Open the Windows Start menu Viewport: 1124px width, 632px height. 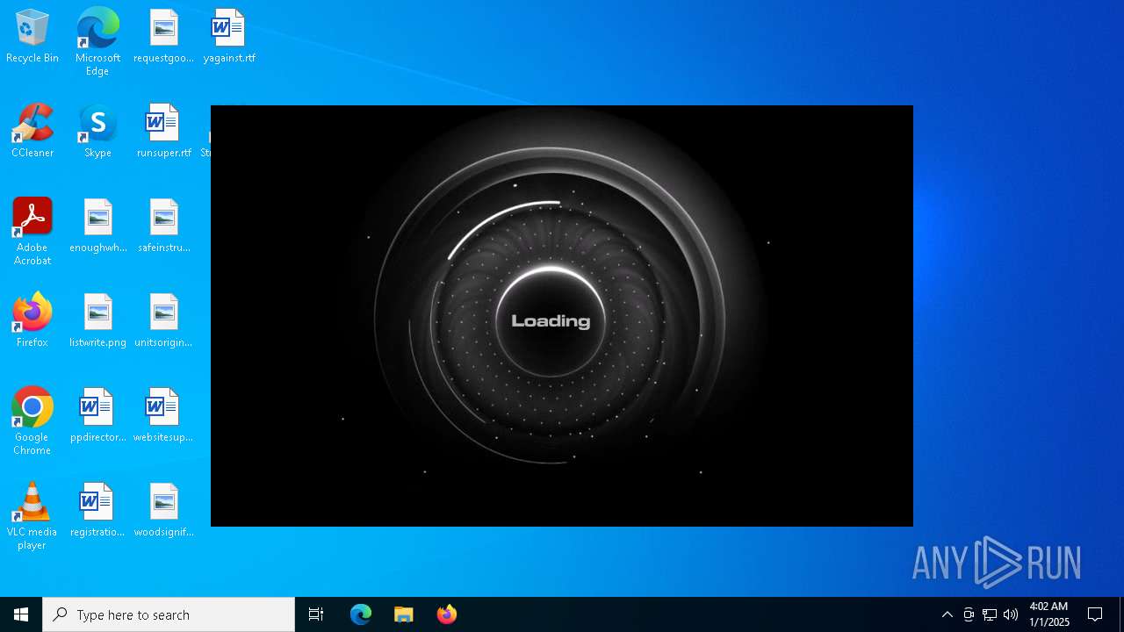point(21,614)
